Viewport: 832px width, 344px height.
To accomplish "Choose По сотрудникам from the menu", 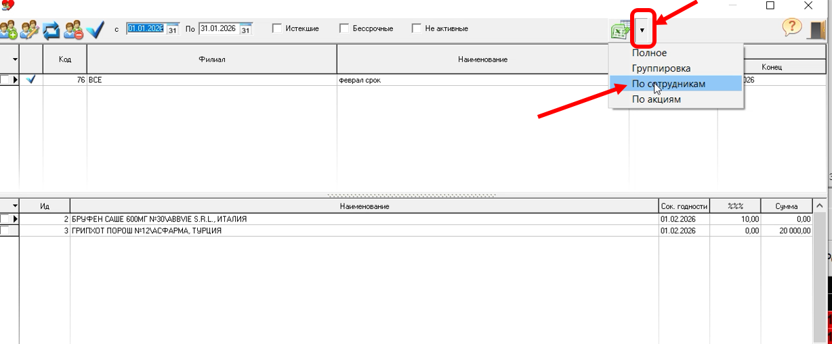I will tap(676, 84).
